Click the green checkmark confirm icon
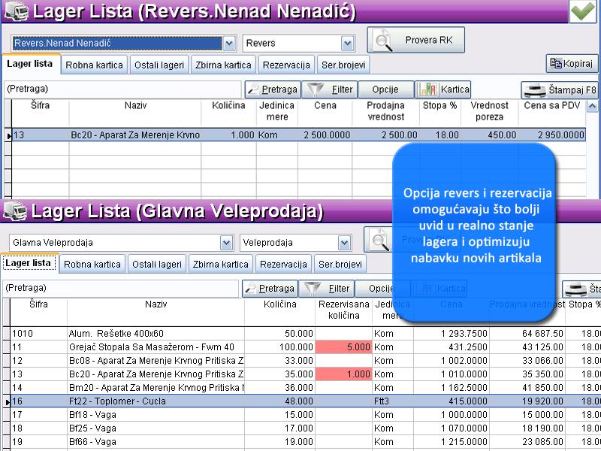Screen dimensions: 601x451 [x=582, y=13]
